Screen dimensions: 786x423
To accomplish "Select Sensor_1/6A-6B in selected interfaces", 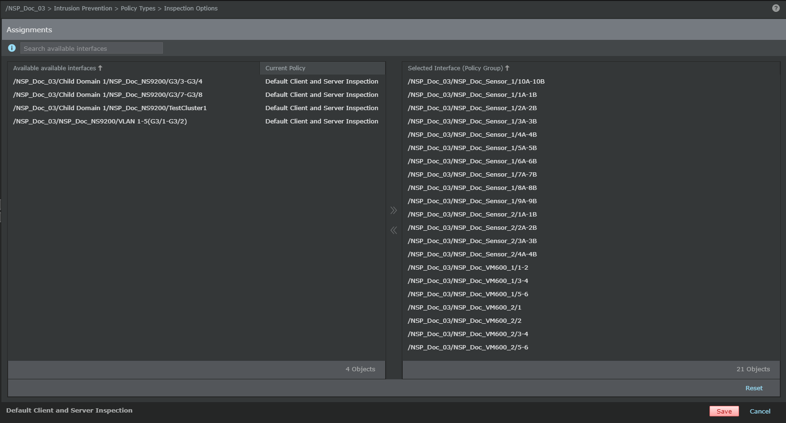I will [x=591, y=161].
